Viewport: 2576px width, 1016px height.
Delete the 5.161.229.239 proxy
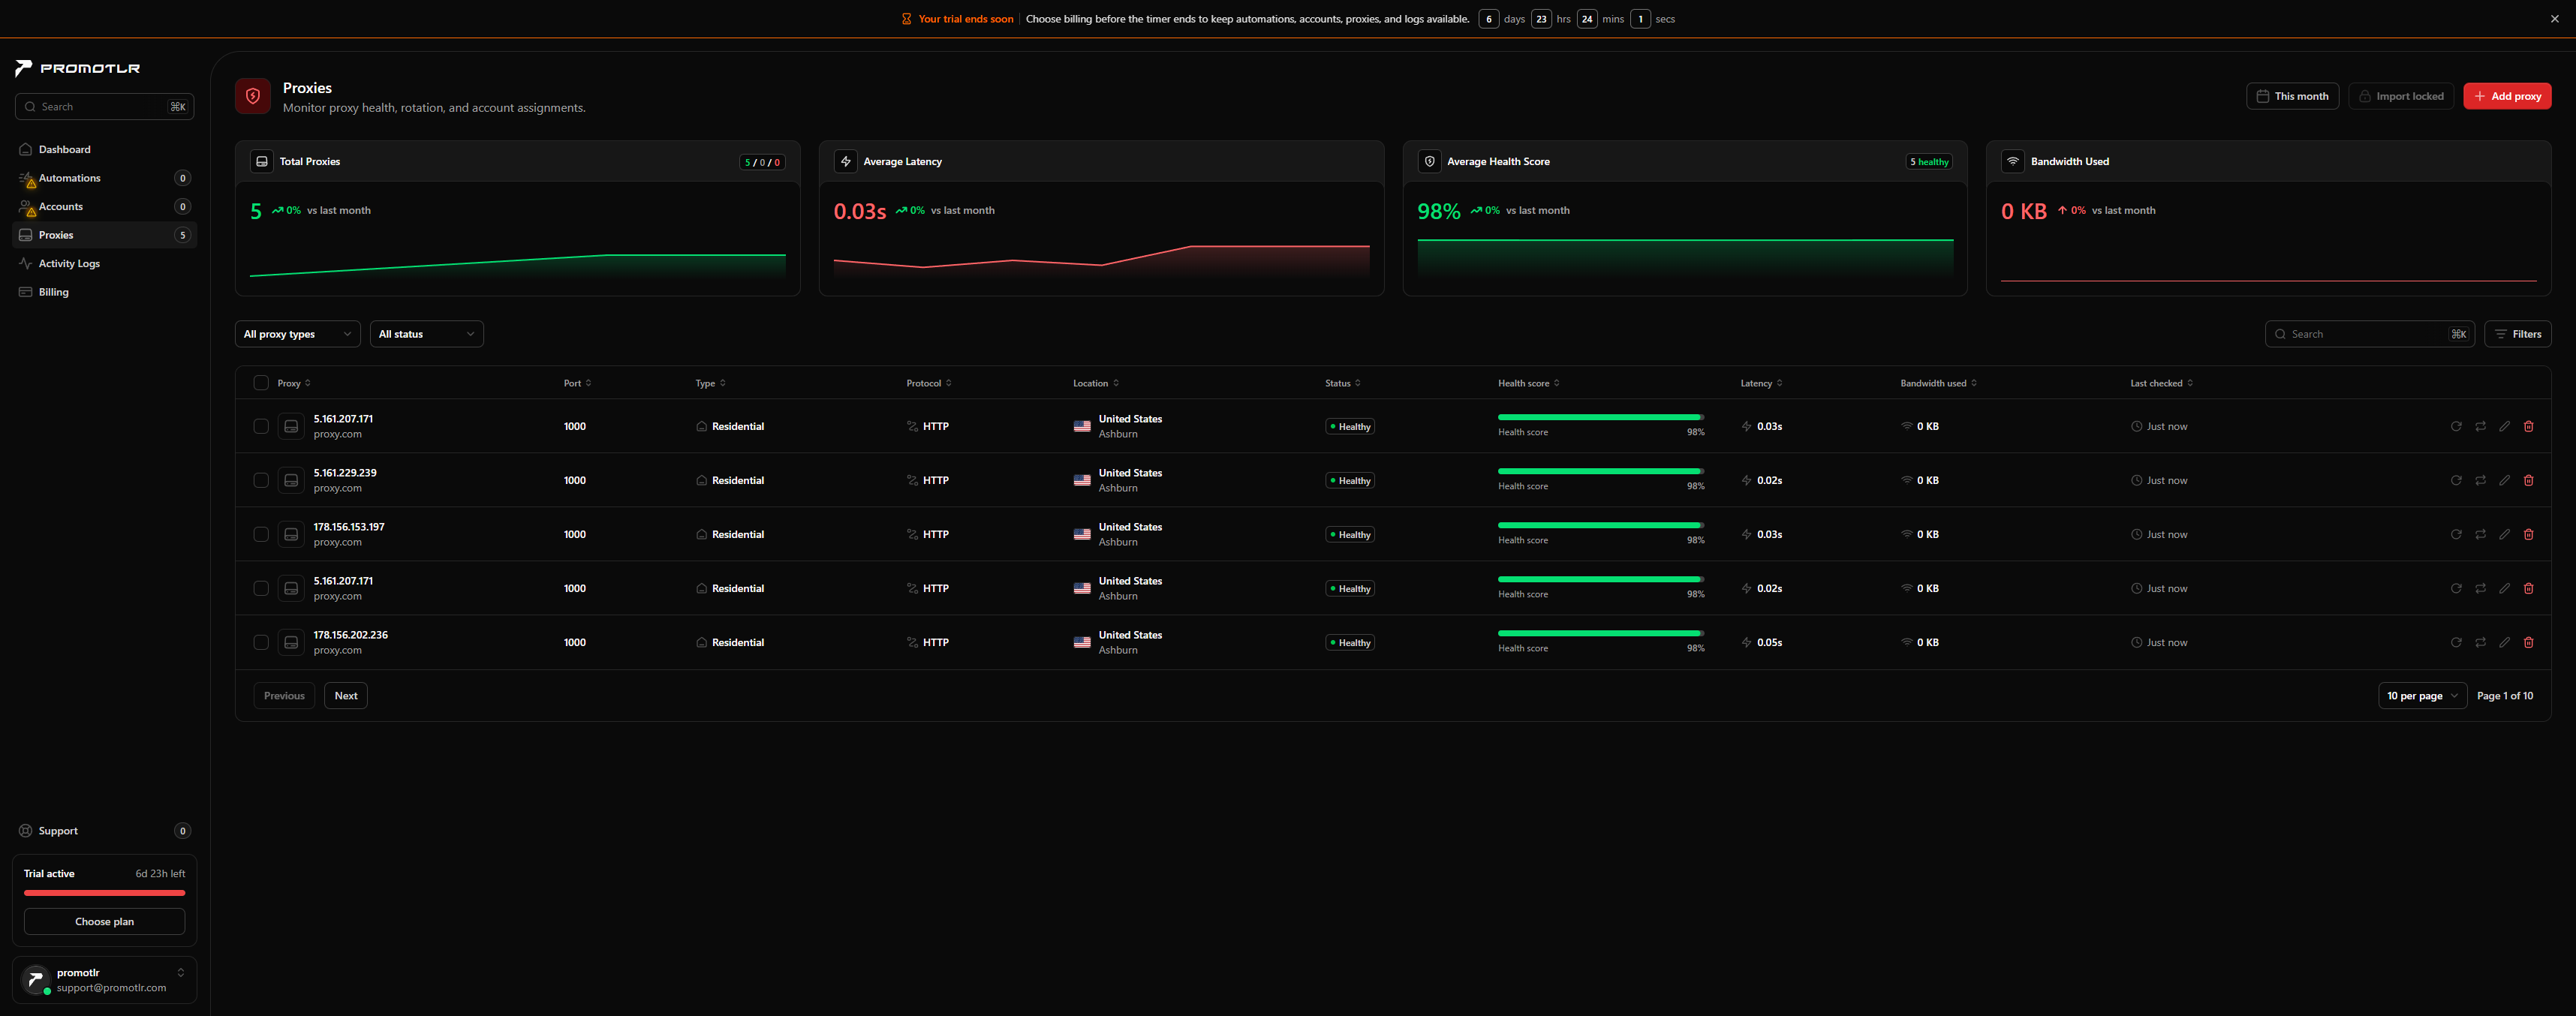(2528, 480)
